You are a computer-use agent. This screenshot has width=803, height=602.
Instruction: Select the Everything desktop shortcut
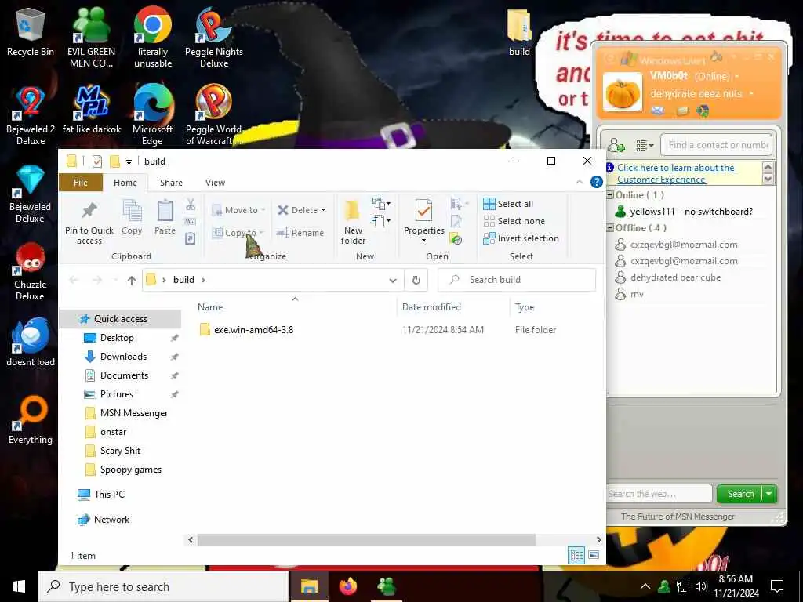tap(31, 420)
